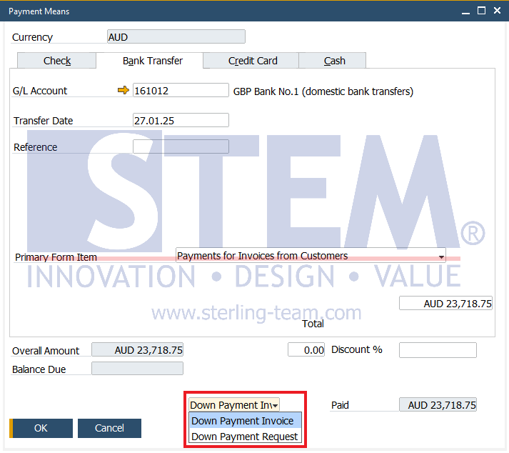509x453 pixels.
Task: Click the Cancel button
Action: tap(109, 428)
